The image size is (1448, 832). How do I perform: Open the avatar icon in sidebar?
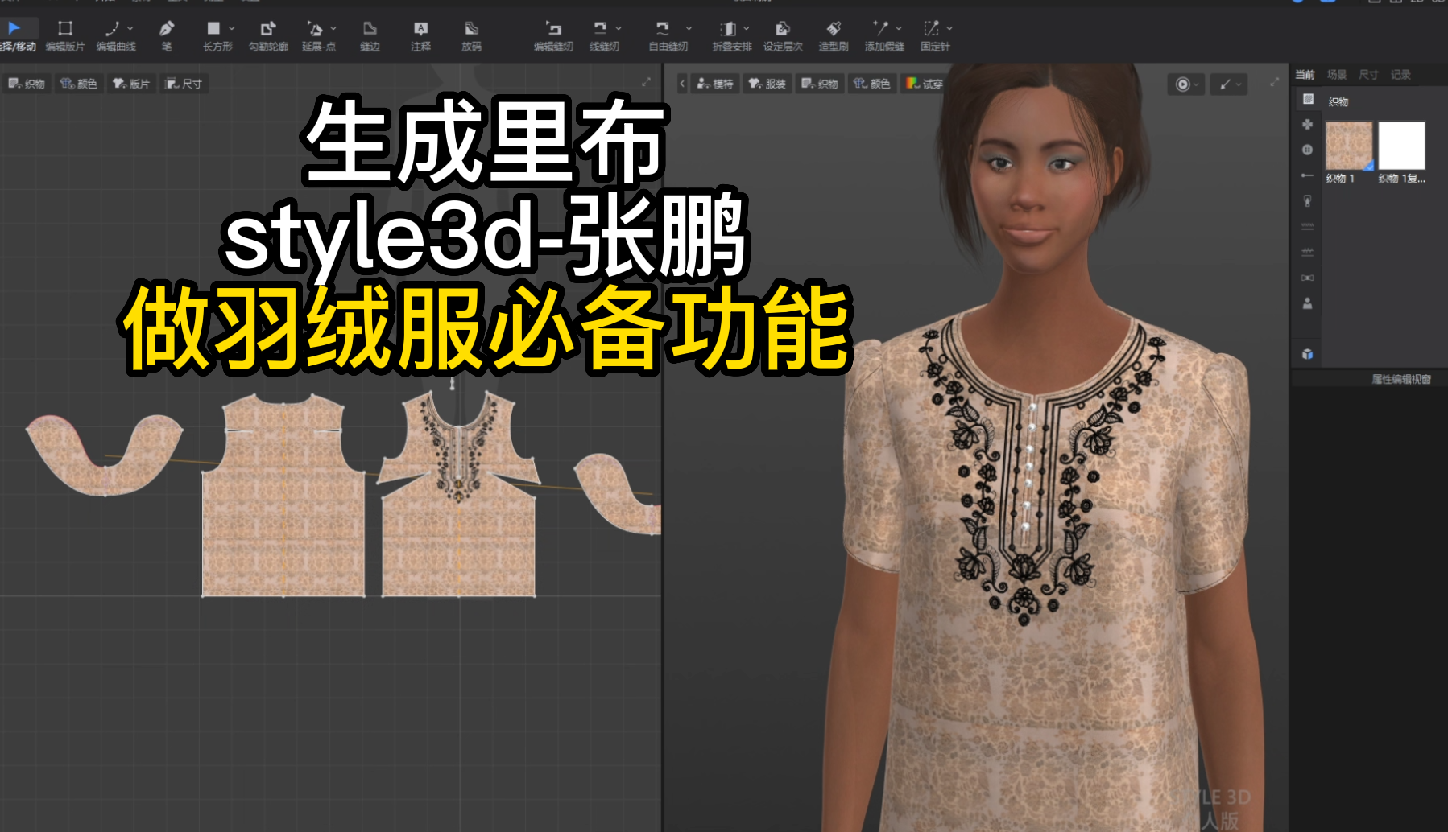click(x=1308, y=303)
